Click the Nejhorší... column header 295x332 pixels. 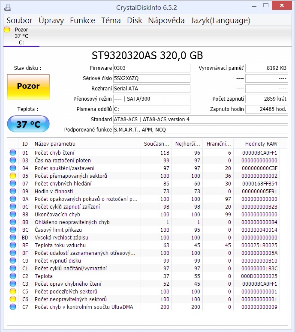(187, 144)
